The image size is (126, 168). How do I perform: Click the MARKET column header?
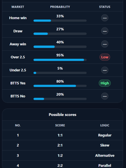click(18, 7)
